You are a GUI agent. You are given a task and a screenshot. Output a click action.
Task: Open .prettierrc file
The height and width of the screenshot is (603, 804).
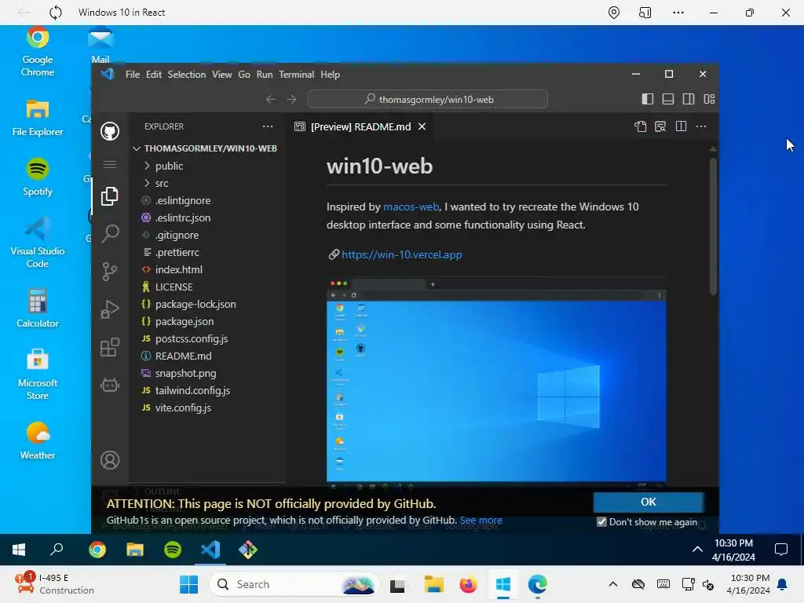coord(207,252)
